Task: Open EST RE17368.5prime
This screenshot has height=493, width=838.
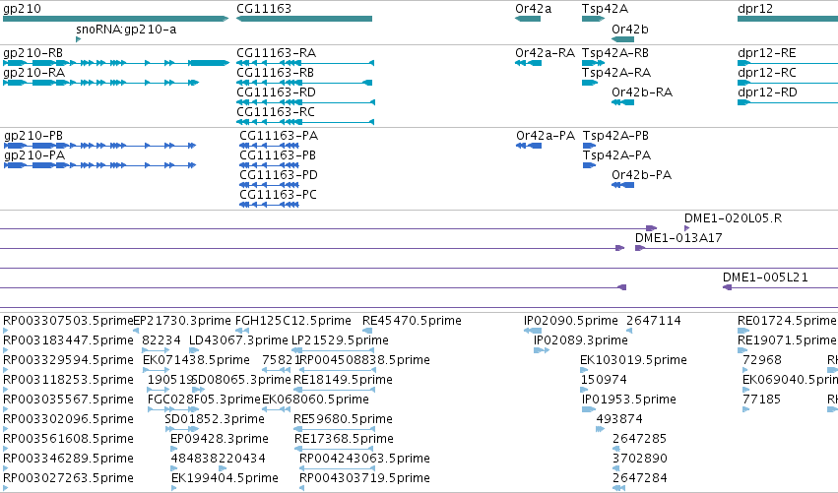Action: click(x=345, y=440)
